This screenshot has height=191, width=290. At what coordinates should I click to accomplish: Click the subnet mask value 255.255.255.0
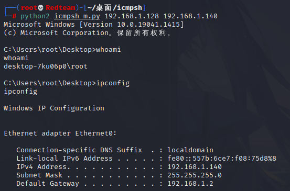[x=195, y=175]
